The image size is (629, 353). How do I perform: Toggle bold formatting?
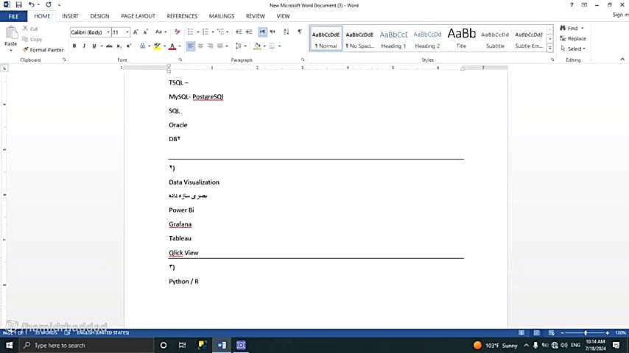pyautogui.click(x=74, y=46)
